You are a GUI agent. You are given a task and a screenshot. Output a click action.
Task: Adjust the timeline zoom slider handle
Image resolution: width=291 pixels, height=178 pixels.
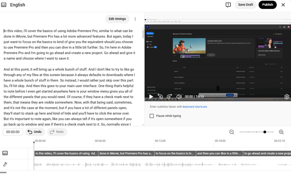265,132
